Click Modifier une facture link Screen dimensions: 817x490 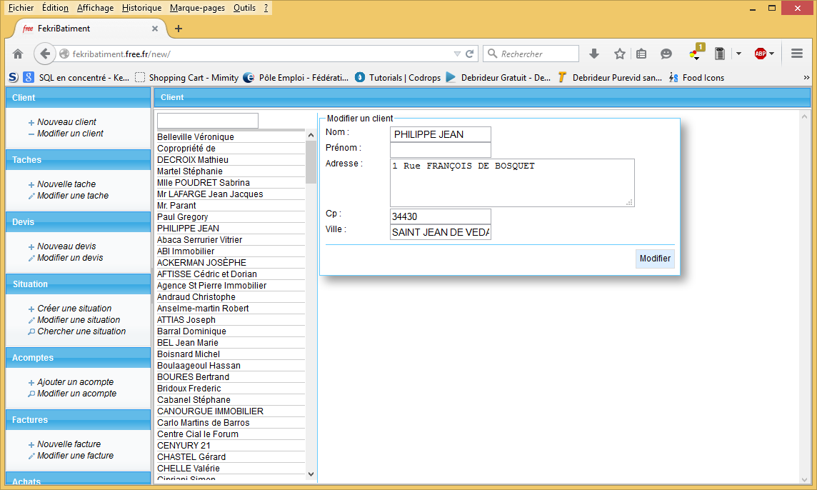click(76, 456)
